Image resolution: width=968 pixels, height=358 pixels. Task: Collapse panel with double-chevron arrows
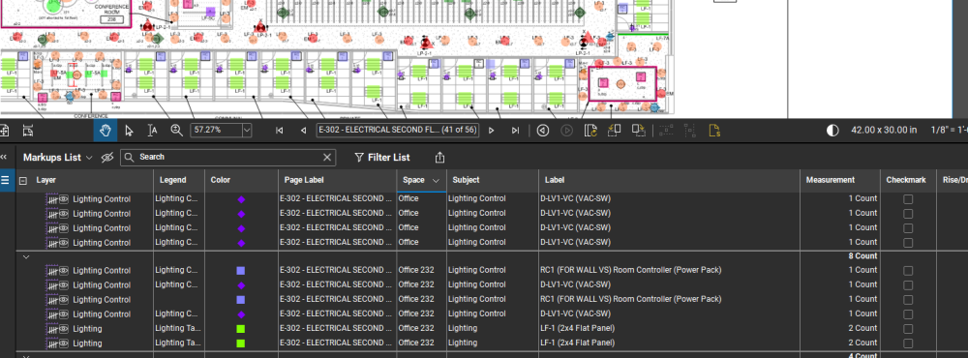coord(4,158)
